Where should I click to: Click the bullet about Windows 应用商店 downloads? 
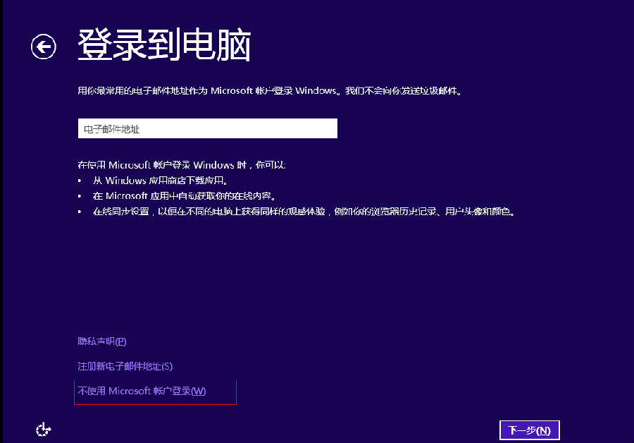point(161,181)
